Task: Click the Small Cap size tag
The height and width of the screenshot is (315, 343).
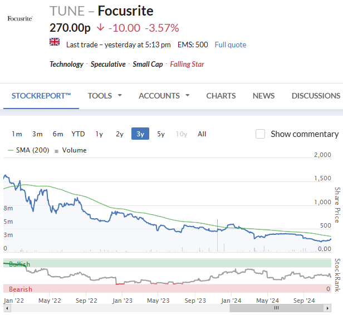Action: (x=148, y=64)
